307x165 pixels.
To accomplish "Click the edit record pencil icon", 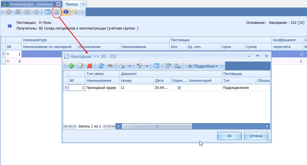I will tap(81, 66).
